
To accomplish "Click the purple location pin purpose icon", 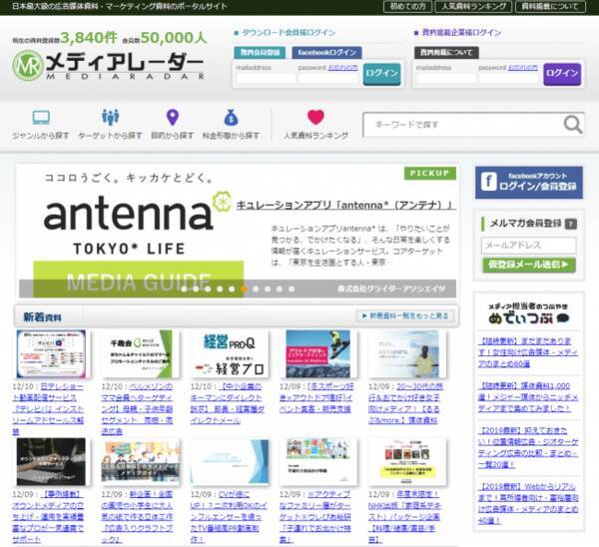I will pos(173,118).
